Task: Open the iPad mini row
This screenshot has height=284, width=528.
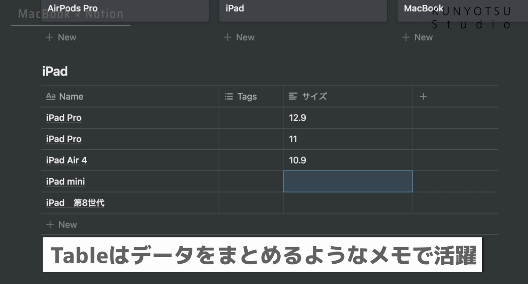Action: 66,181
